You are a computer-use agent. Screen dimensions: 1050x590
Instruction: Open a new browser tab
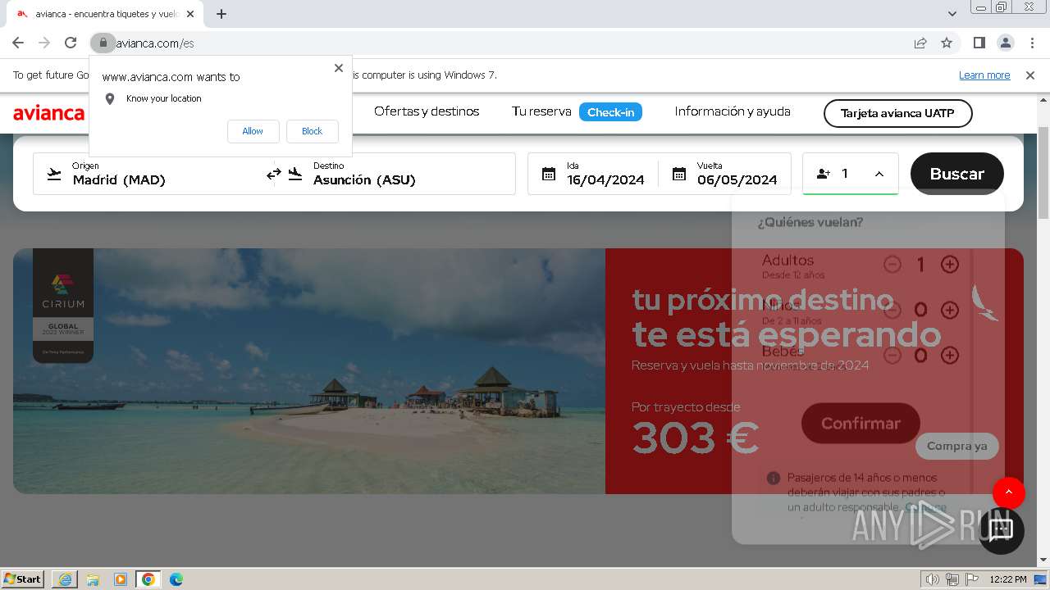pyautogui.click(x=221, y=14)
